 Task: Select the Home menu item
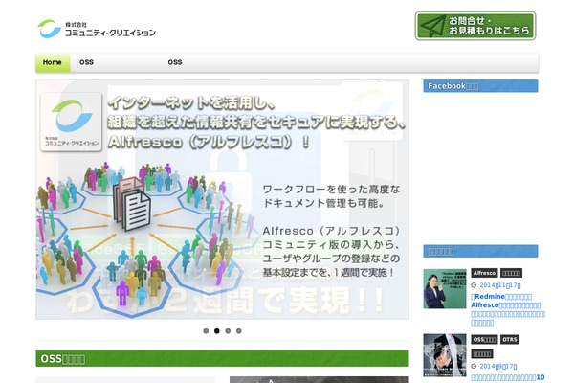pyautogui.click(x=53, y=62)
